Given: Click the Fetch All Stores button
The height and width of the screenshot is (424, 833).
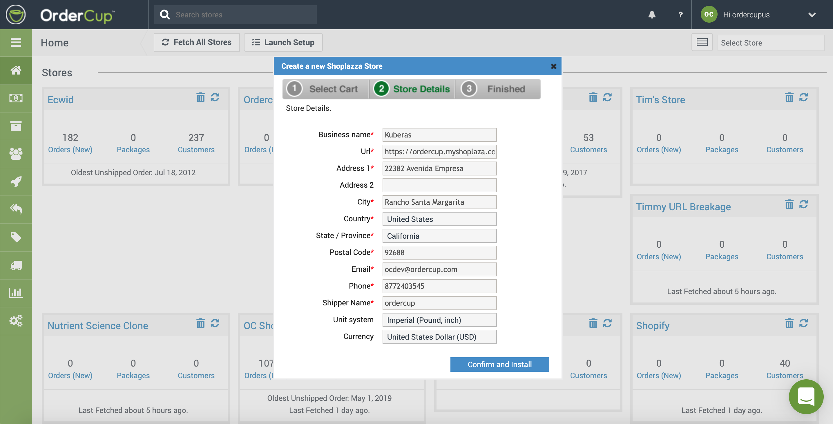Looking at the screenshot, I should tap(197, 42).
